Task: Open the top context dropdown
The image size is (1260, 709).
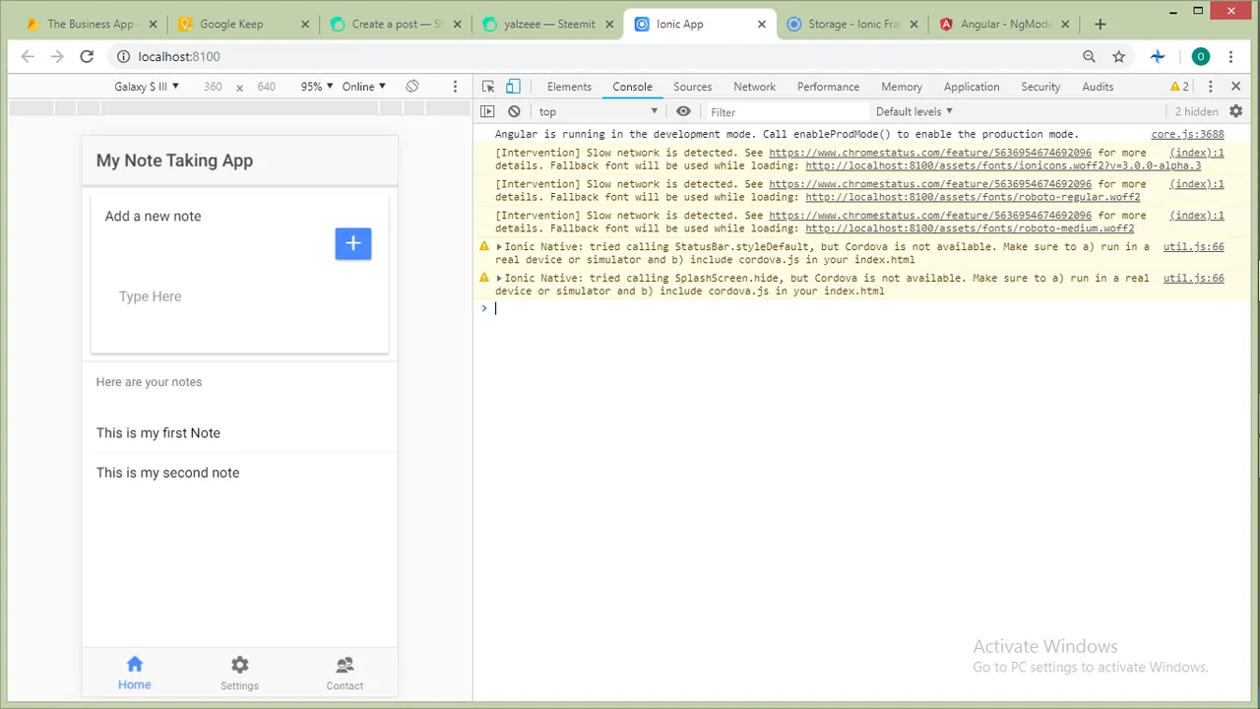Action: click(598, 112)
